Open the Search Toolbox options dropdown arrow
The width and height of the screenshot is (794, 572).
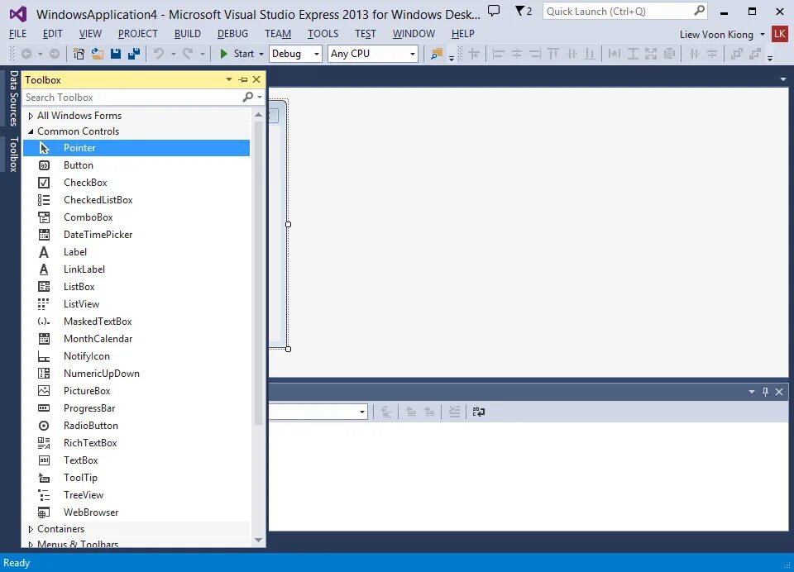pyautogui.click(x=260, y=97)
